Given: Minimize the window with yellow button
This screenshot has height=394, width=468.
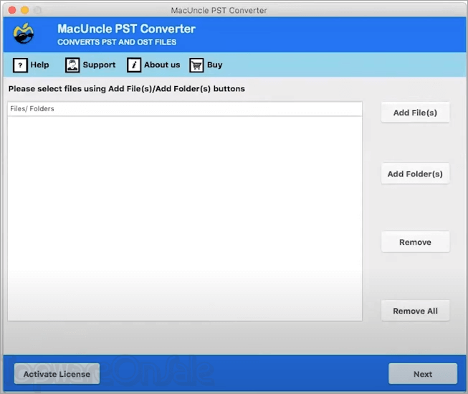Looking at the screenshot, I should 25,11.
